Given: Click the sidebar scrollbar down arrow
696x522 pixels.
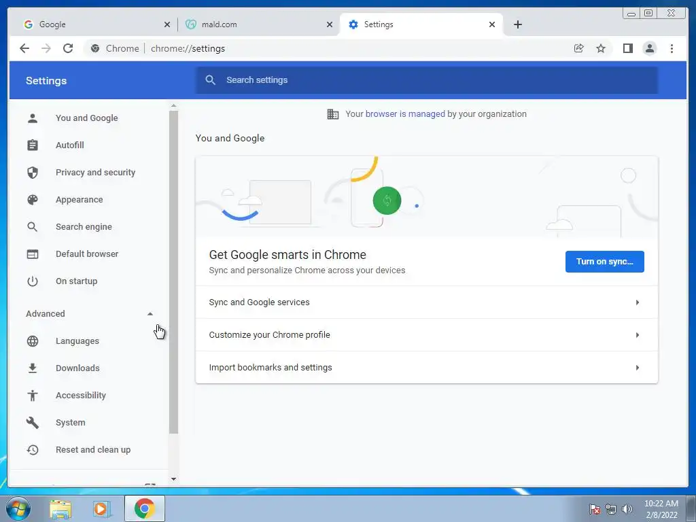Looking at the screenshot, I should coord(173,479).
